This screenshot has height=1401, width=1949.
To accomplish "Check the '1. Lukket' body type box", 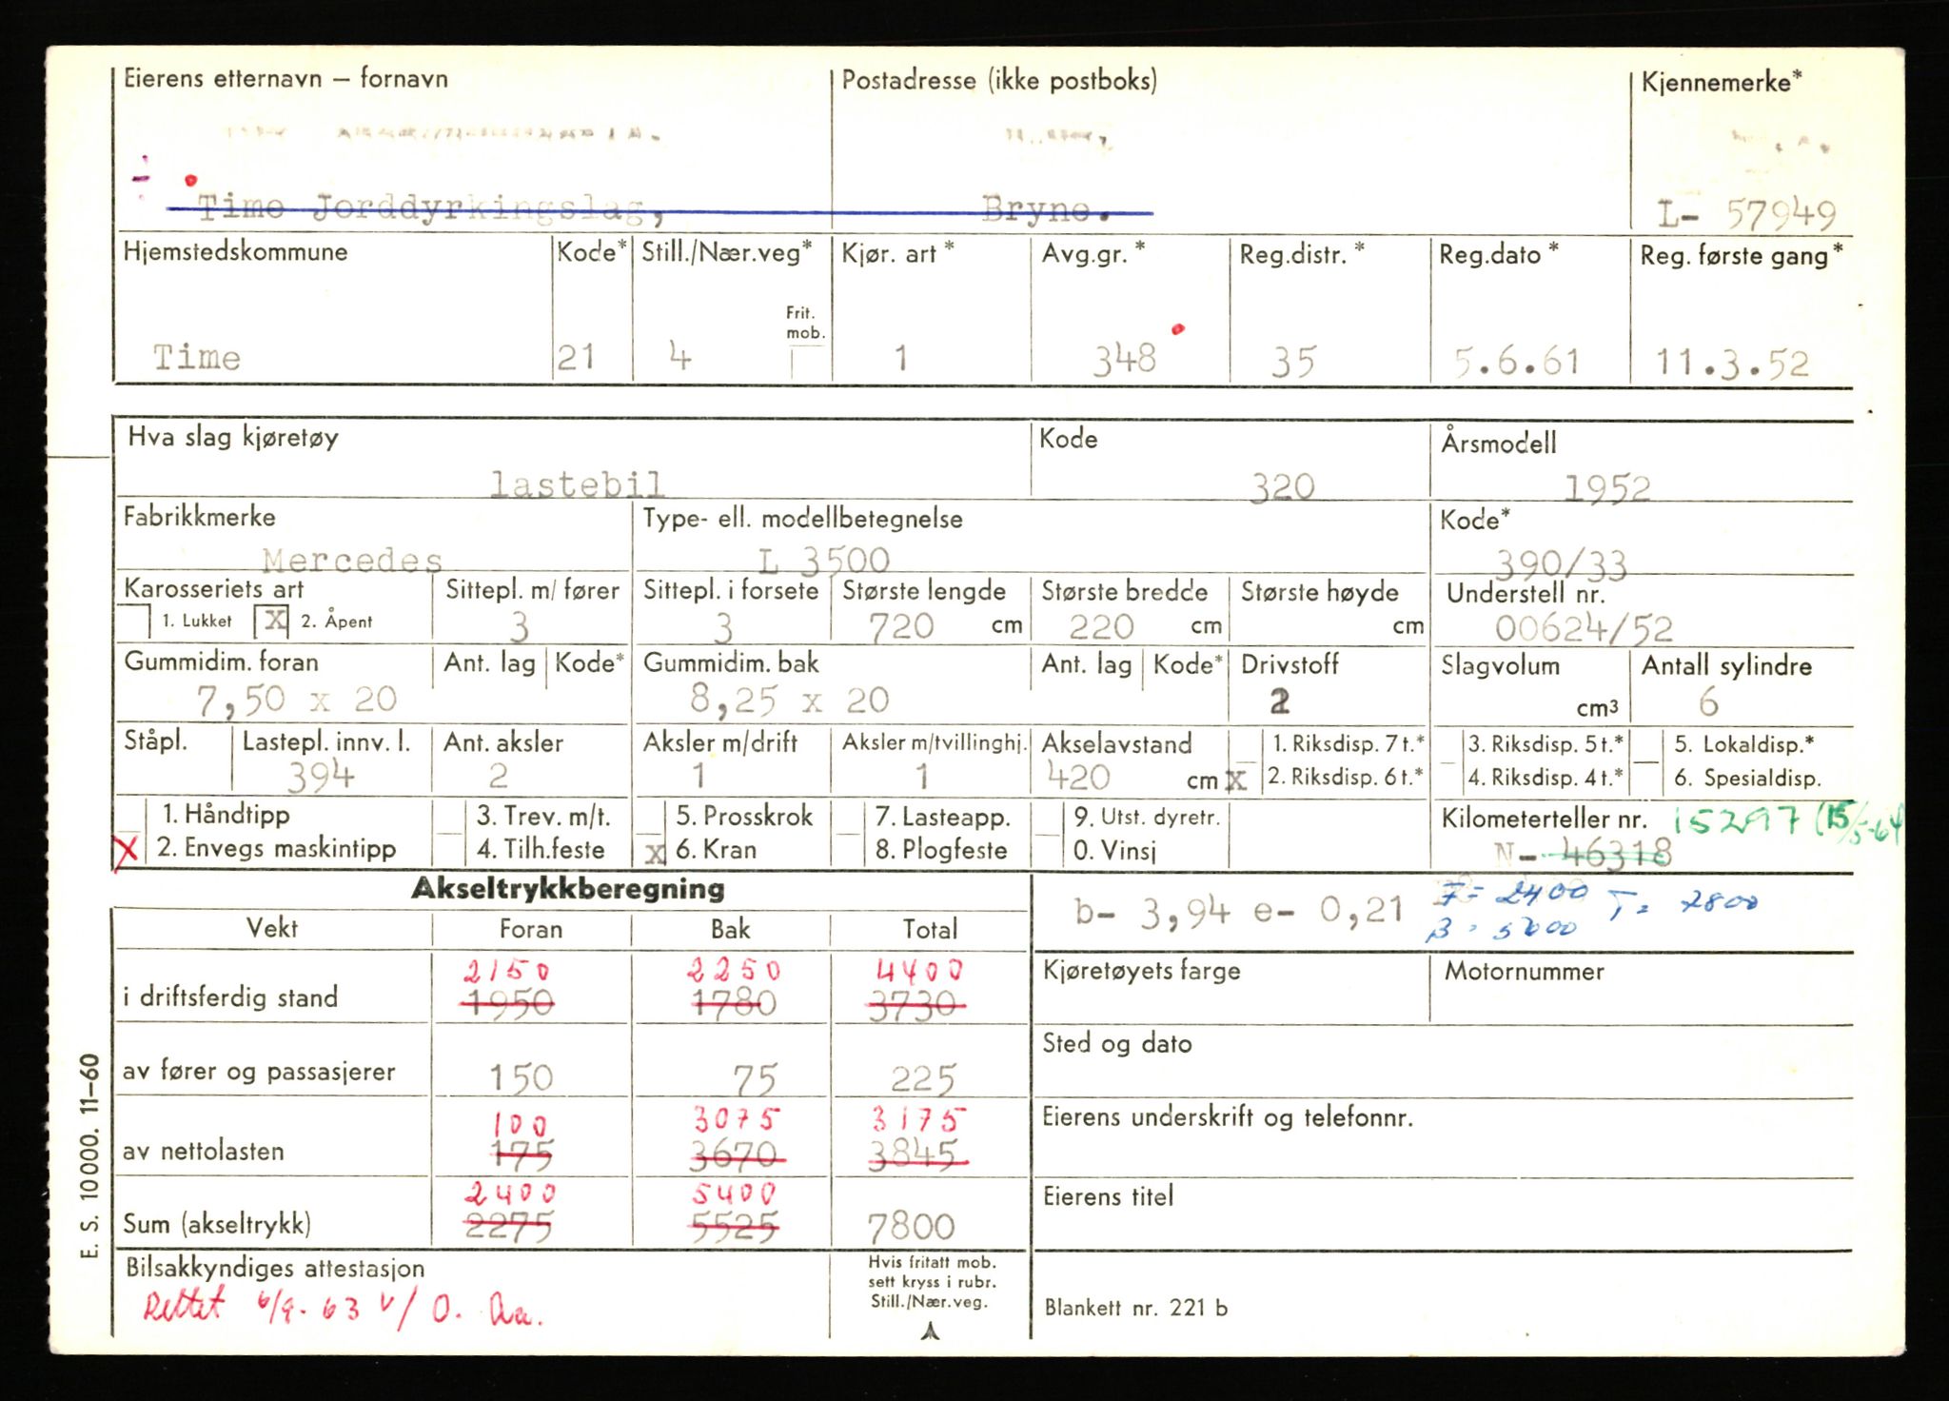I will pos(133,622).
